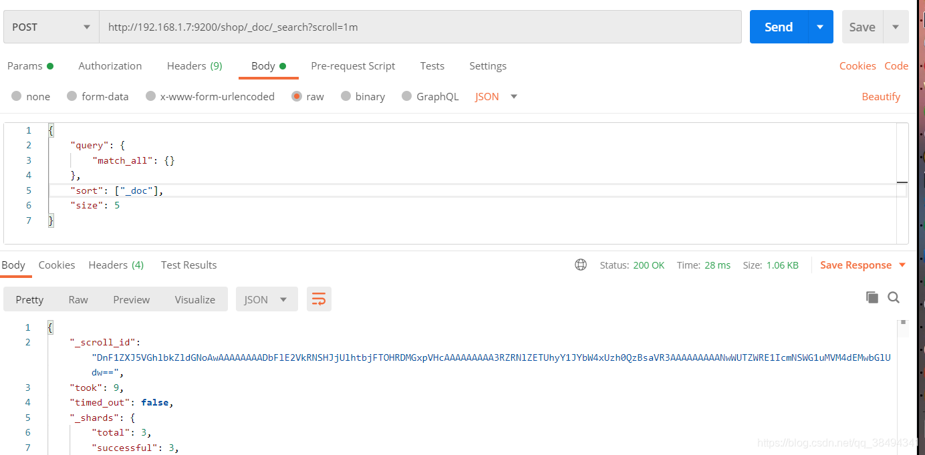Select the binary body option
The width and height of the screenshot is (925, 455).
pos(346,96)
